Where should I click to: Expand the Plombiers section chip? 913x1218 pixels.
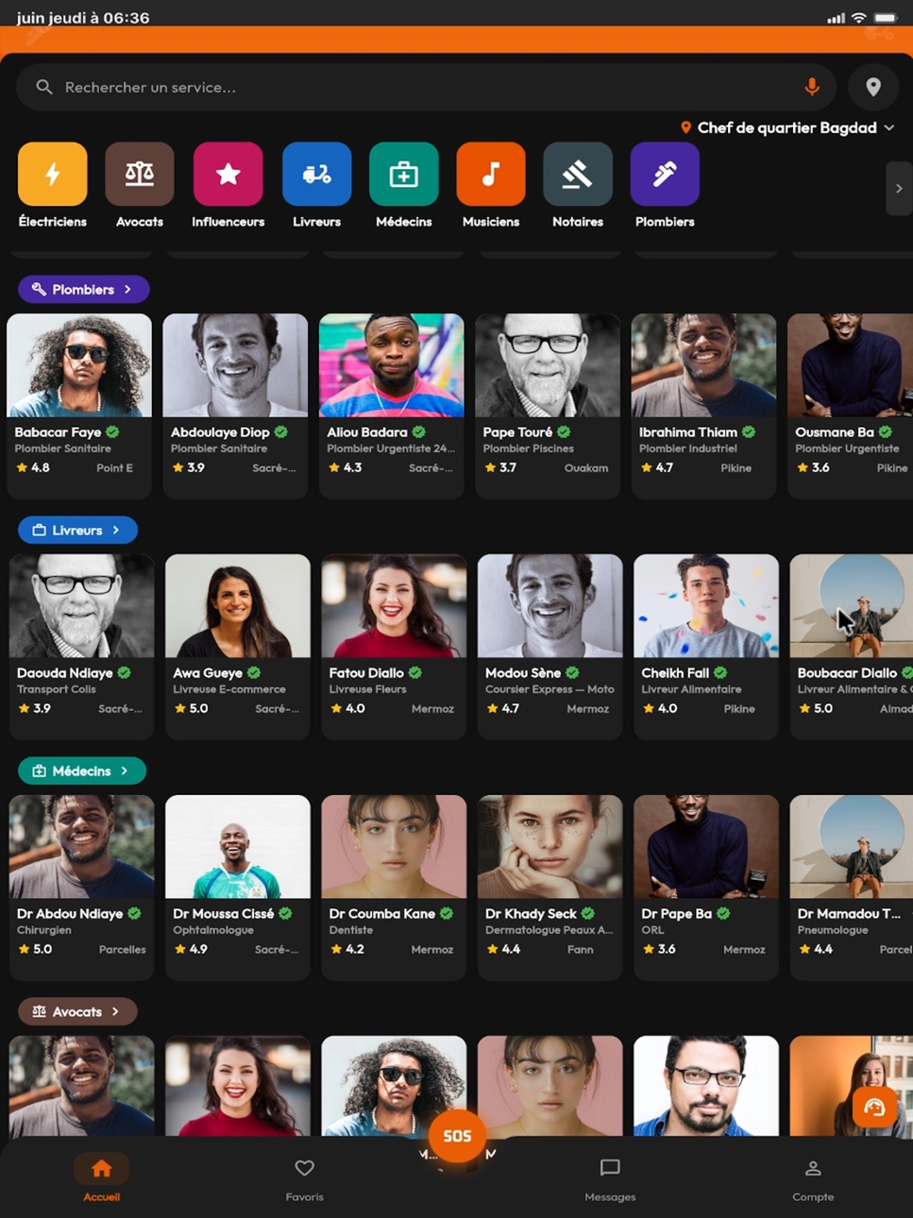83,289
